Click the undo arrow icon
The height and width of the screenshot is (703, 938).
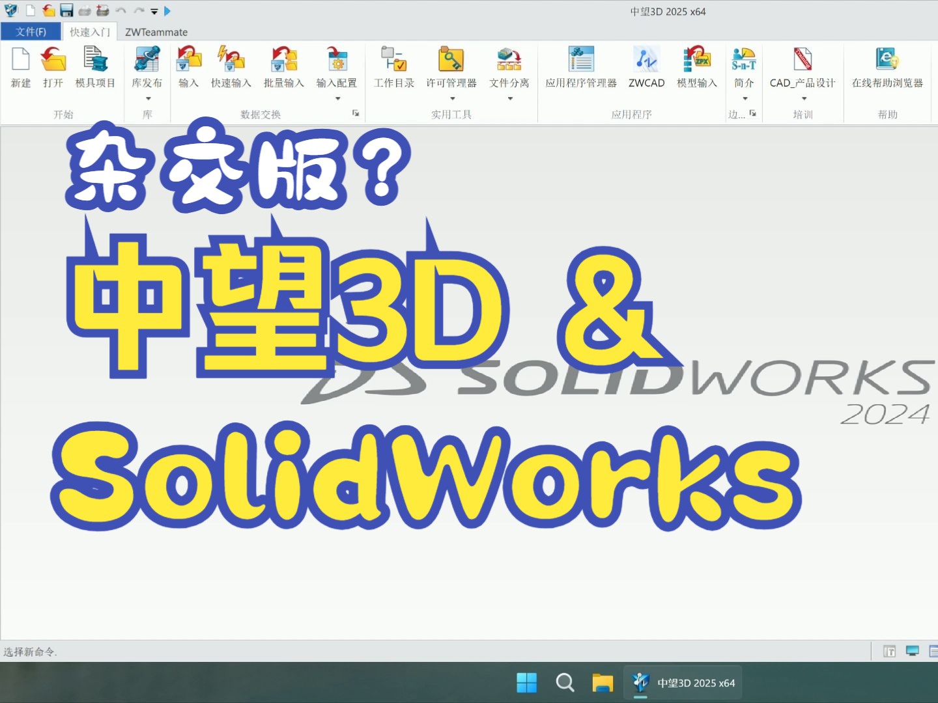coord(121,10)
